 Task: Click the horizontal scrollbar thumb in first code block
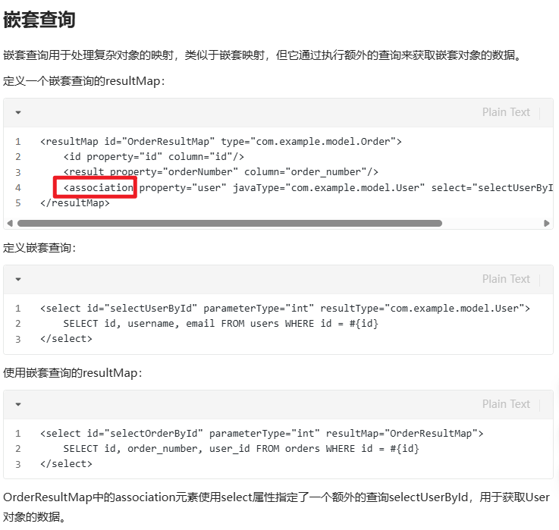coord(230,224)
